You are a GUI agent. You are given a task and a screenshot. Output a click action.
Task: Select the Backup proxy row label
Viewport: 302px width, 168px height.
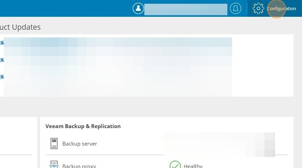coord(79,166)
